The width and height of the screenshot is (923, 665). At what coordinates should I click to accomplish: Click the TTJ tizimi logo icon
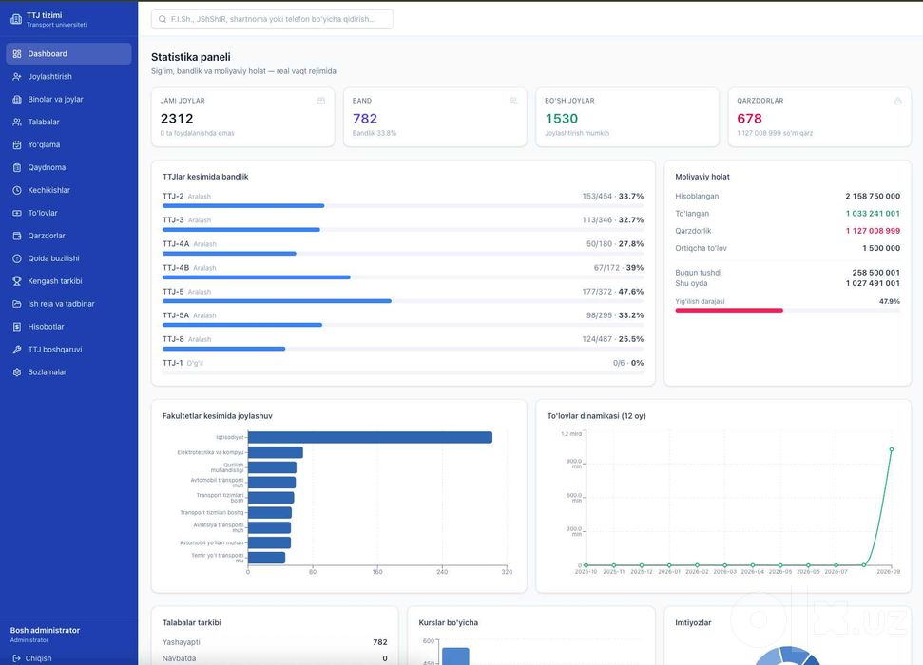[x=16, y=19]
